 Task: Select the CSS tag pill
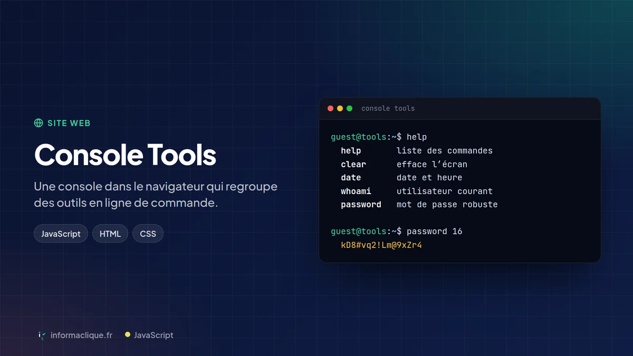click(x=148, y=234)
